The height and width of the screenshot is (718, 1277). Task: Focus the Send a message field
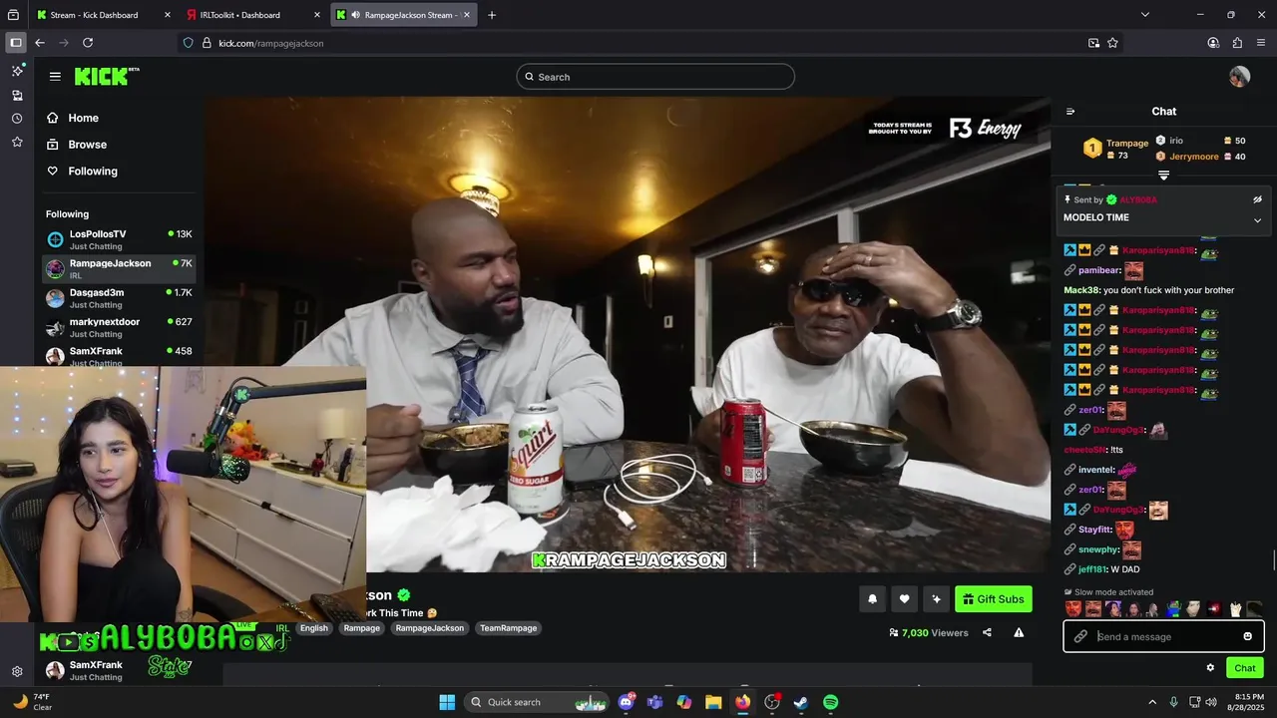(1164, 636)
